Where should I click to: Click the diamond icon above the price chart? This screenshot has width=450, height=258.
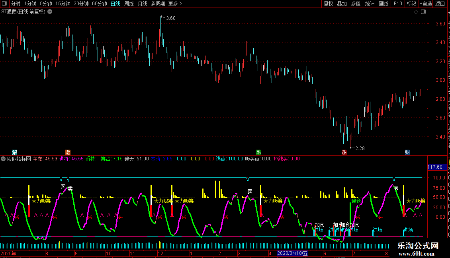click(x=416, y=12)
